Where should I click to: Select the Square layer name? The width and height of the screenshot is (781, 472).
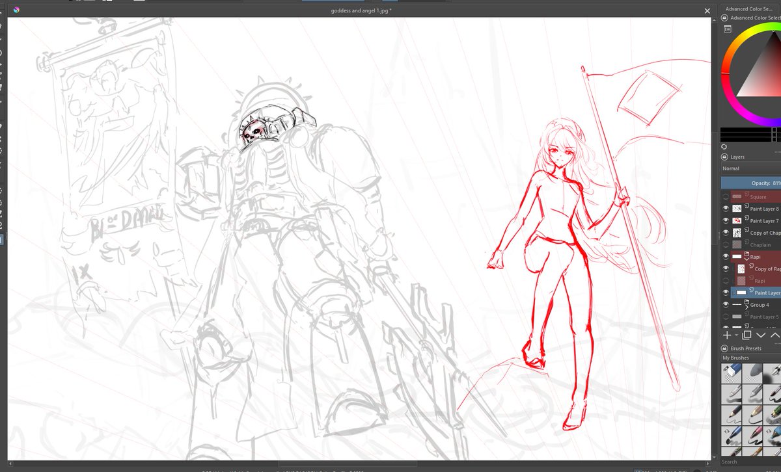(x=758, y=197)
